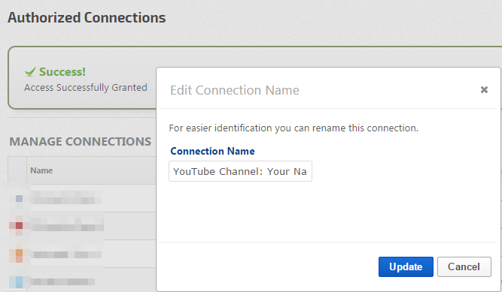Screen dimensions: 502x292
Task: Click the Edit Connection Name dialog title
Action: [235, 90]
